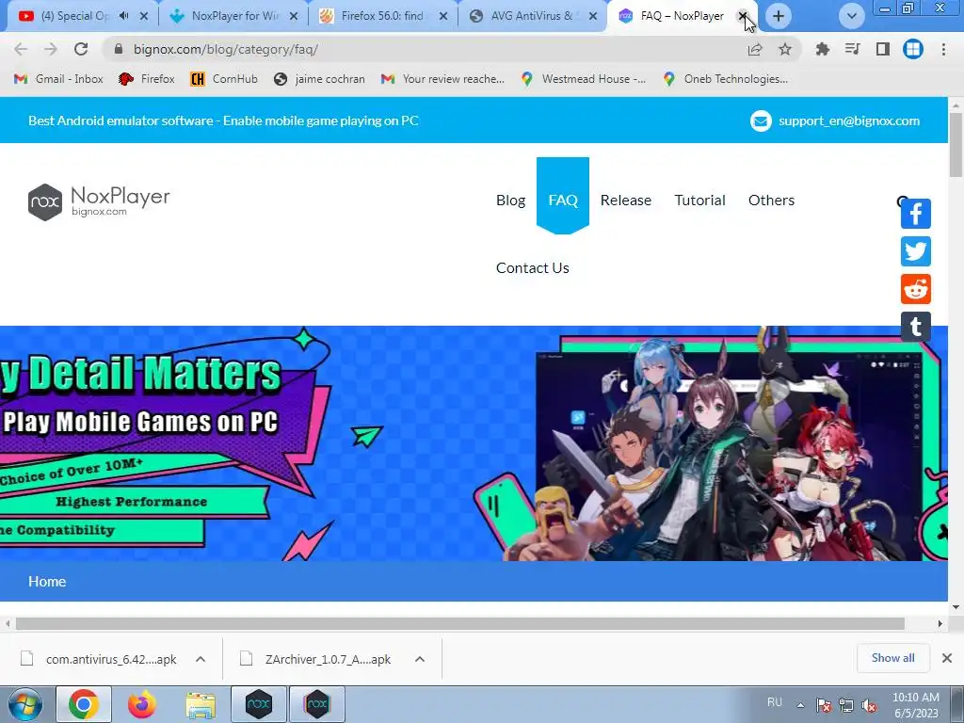
Task: Click the browser forward arrow
Action: pos(51,49)
